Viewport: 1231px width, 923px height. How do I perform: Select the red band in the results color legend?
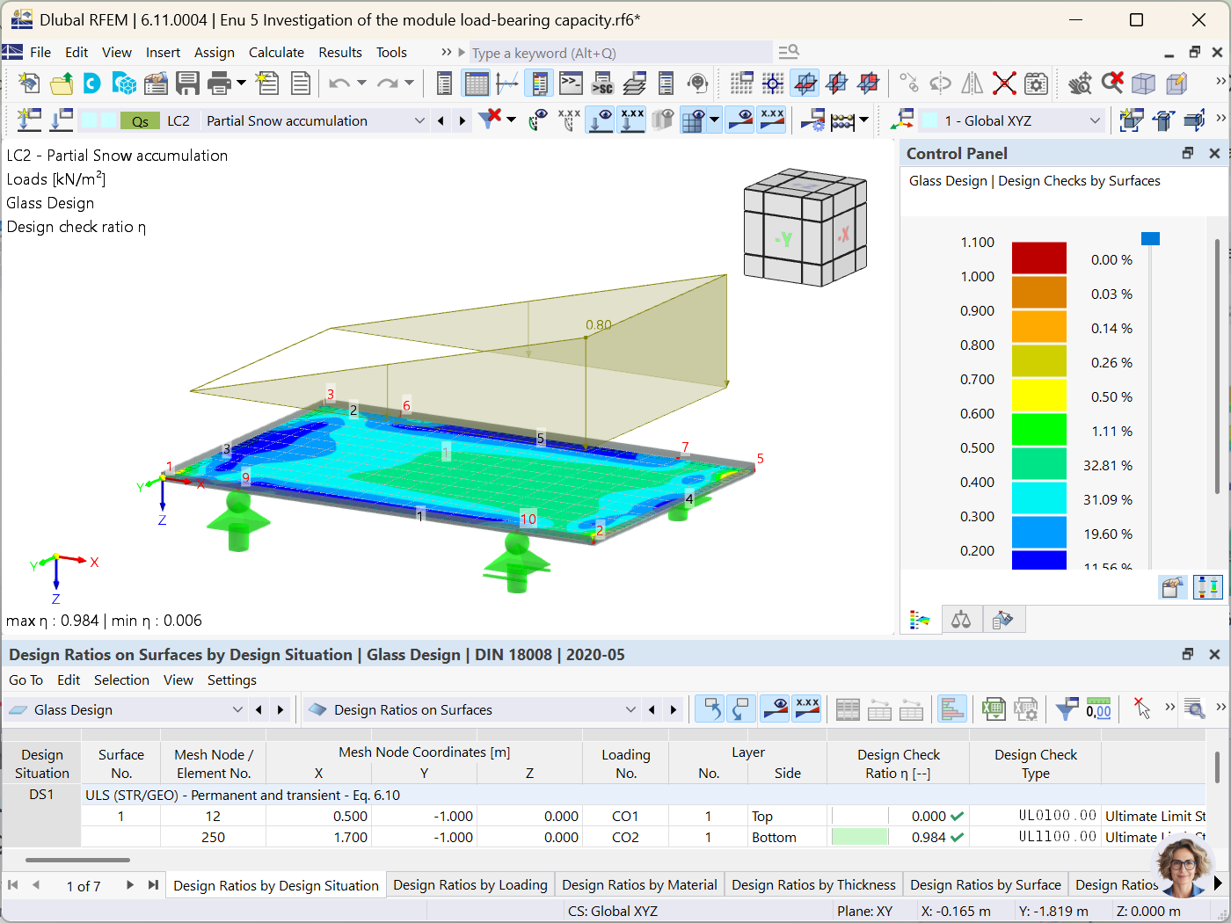coord(1039,258)
